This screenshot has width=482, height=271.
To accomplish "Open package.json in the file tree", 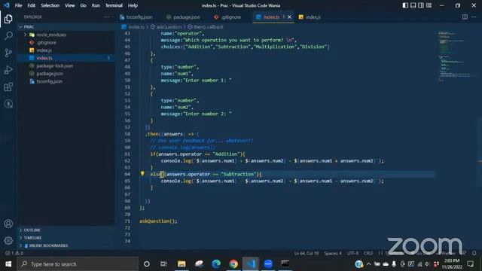I will [x=50, y=74].
